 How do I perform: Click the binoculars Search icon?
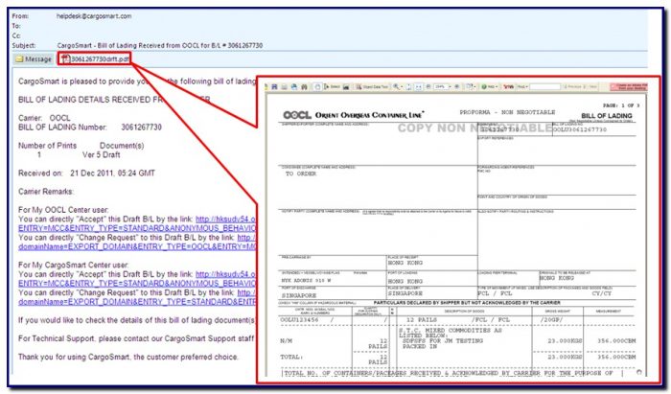[304, 87]
